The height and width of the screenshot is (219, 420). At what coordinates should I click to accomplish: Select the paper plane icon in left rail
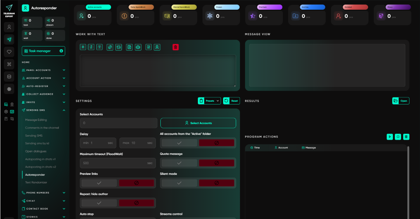9,39
